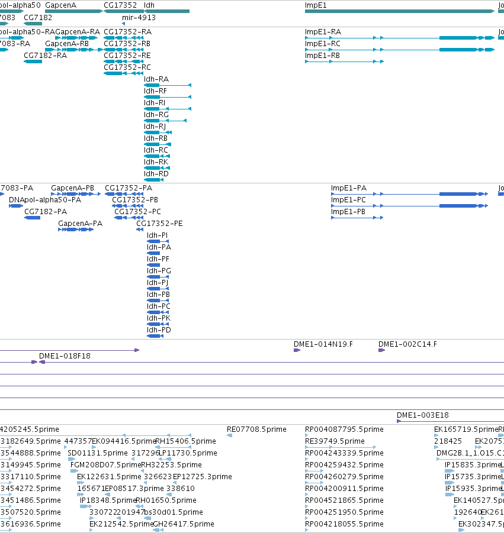This screenshot has height=533, width=504.
Task: Select EST RE39749.5prime
Action: [x=335, y=441]
